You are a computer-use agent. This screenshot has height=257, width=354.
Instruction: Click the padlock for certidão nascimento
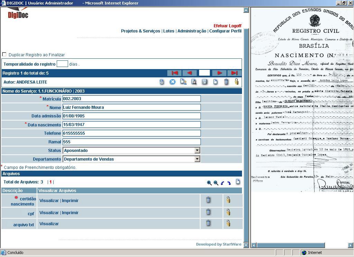coord(228,200)
